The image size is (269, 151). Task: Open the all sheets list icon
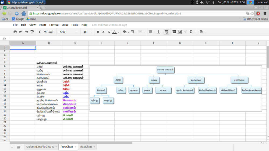tap(19, 147)
